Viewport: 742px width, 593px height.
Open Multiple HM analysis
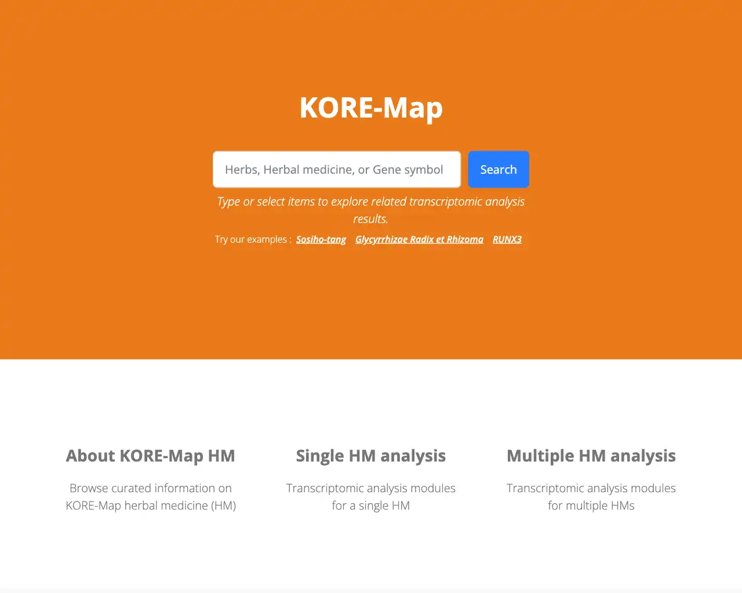[x=591, y=456]
